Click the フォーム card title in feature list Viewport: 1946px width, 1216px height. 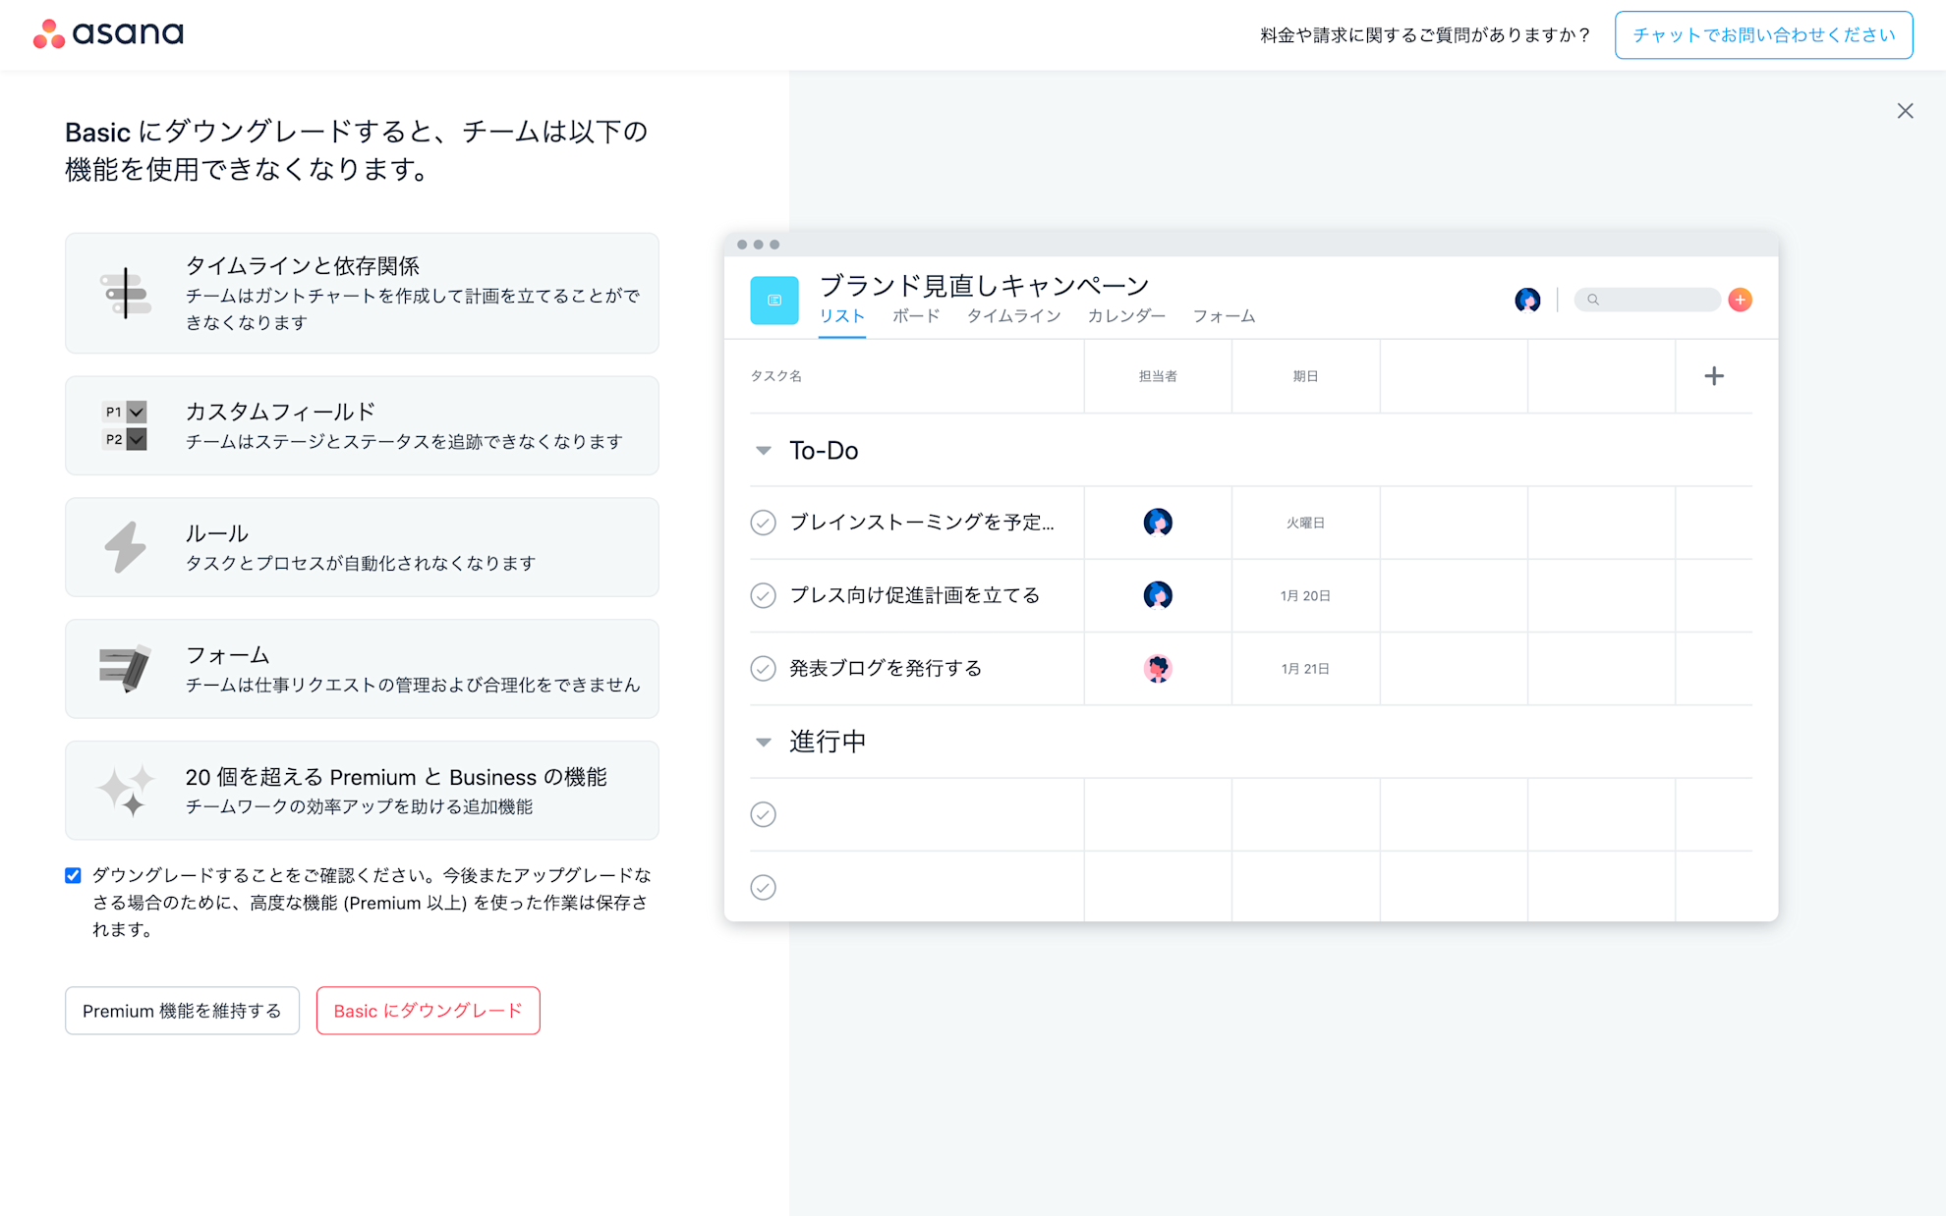click(227, 655)
